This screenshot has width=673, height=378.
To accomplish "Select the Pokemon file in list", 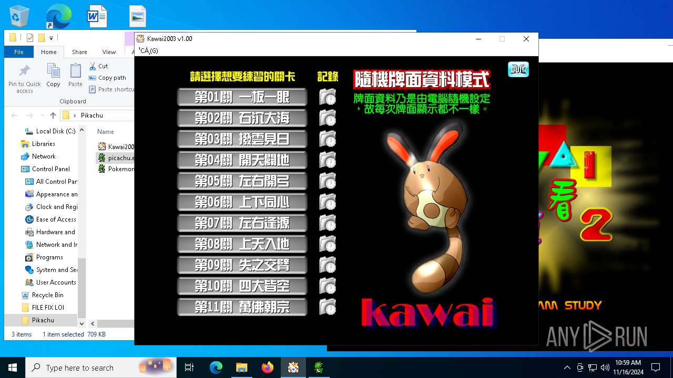I will [x=116, y=169].
